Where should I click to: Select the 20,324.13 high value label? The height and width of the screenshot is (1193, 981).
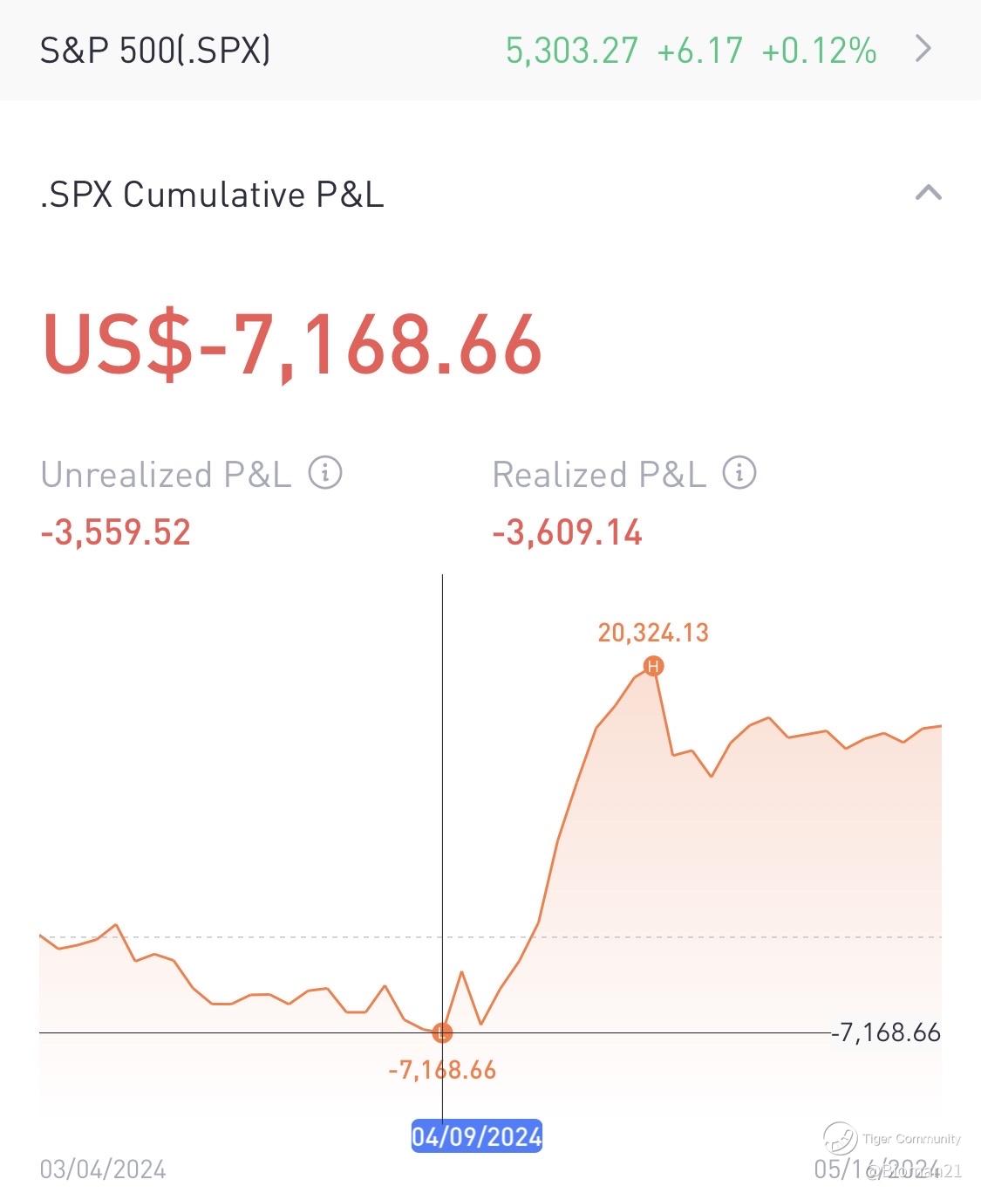point(653,633)
